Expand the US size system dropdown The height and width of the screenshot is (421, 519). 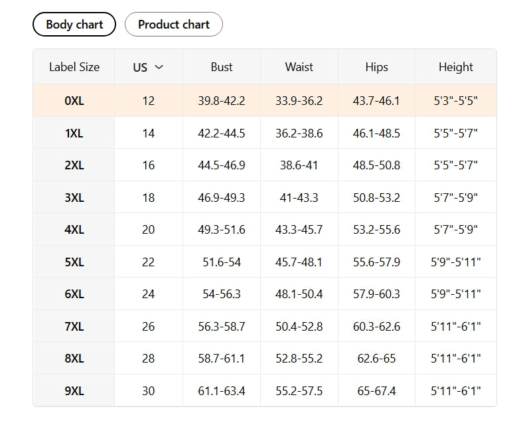(148, 67)
